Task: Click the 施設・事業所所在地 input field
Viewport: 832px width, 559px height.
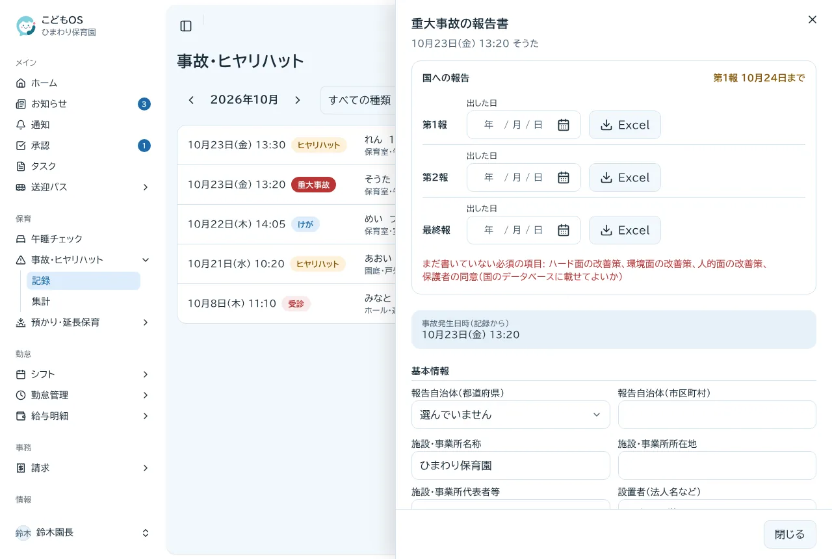Action: pyautogui.click(x=717, y=465)
